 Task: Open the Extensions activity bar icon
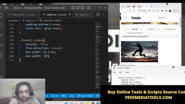1,55
